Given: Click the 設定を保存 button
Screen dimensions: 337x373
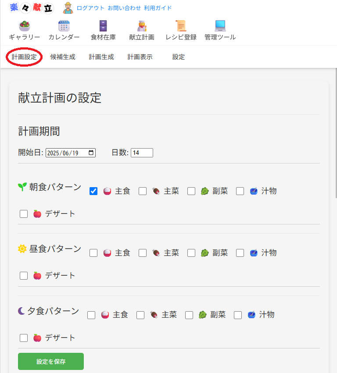Looking at the screenshot, I should 51,361.
